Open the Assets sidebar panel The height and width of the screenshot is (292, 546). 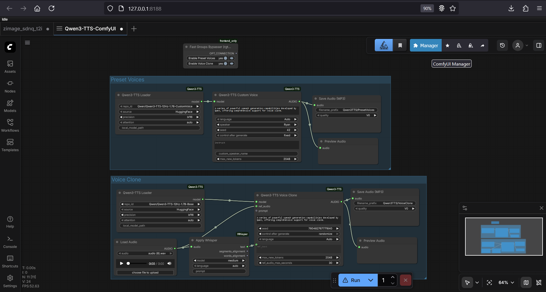(10, 67)
